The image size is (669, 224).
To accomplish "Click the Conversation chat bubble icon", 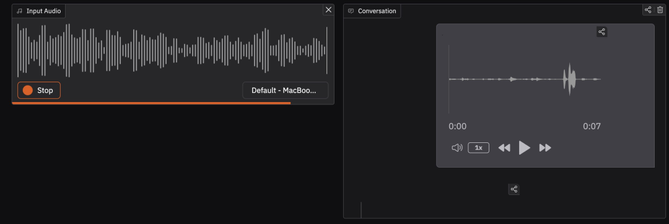I will point(351,11).
